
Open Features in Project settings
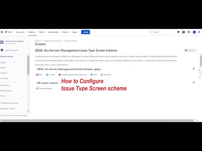click(4, 73)
